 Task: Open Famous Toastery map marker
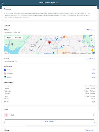tap(64, 53)
